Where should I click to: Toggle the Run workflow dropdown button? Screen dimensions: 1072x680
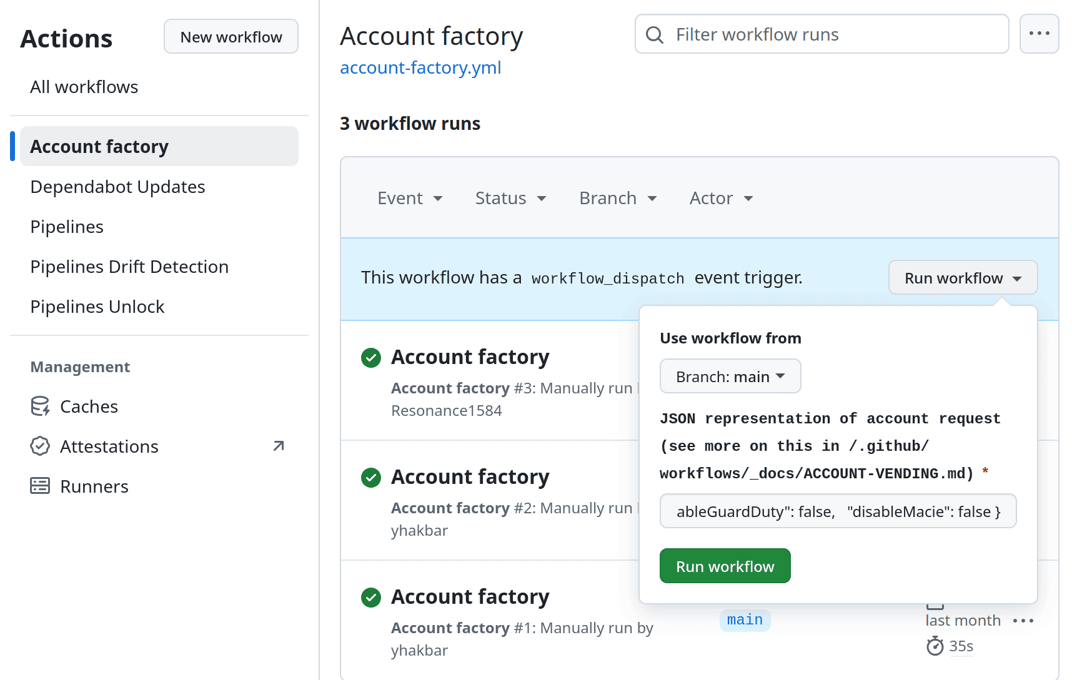[963, 278]
